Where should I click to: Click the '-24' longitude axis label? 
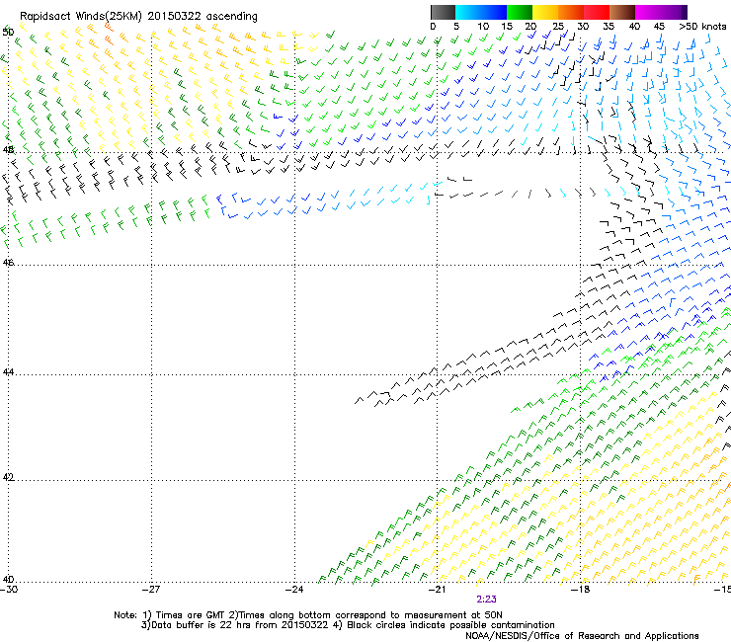pos(294,590)
